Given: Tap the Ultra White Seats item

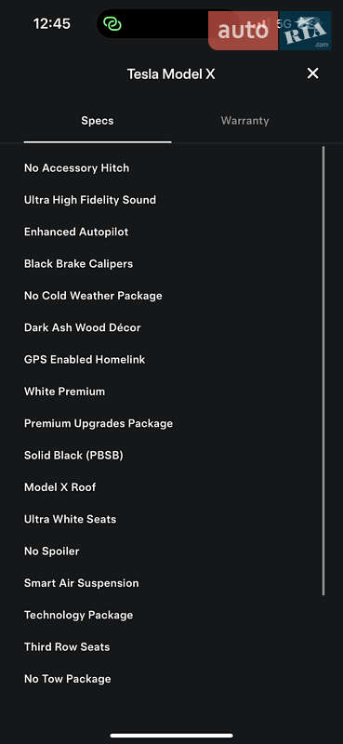Looking at the screenshot, I should 71,519.
